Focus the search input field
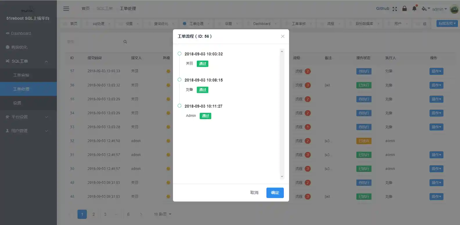This screenshot has height=225, width=460. tap(93, 42)
